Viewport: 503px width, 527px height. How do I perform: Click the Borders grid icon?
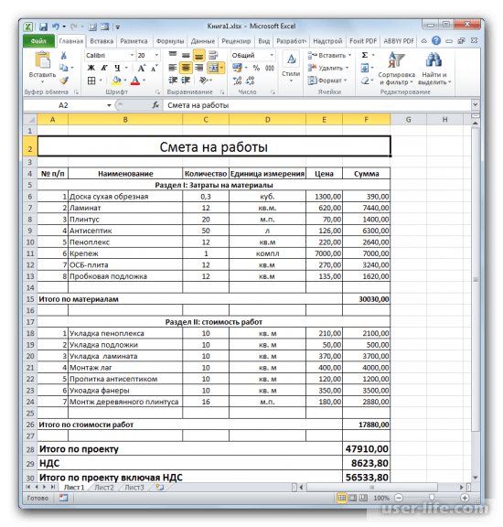click(x=91, y=81)
